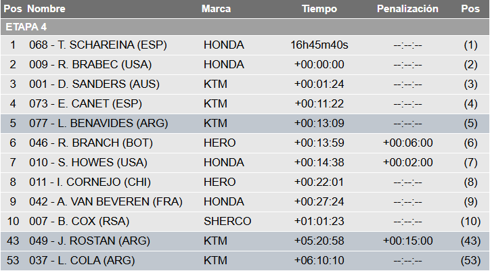Choose A. VAN BEVEREN (FRA) row

pyautogui.click(x=106, y=202)
